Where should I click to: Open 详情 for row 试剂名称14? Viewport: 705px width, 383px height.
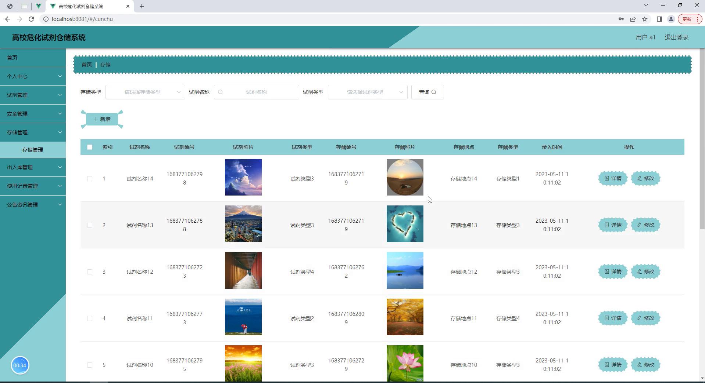(x=613, y=178)
